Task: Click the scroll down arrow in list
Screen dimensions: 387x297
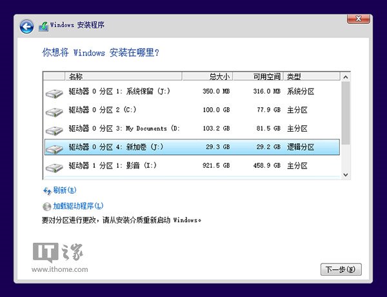Action: point(346,175)
